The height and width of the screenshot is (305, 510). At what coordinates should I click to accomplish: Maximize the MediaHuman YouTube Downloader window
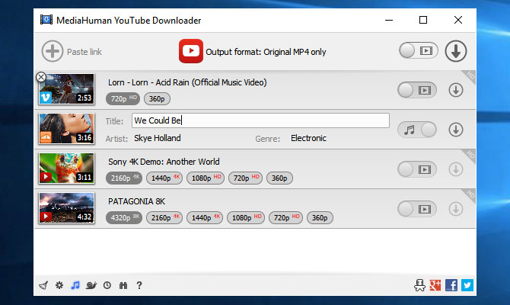coord(422,20)
